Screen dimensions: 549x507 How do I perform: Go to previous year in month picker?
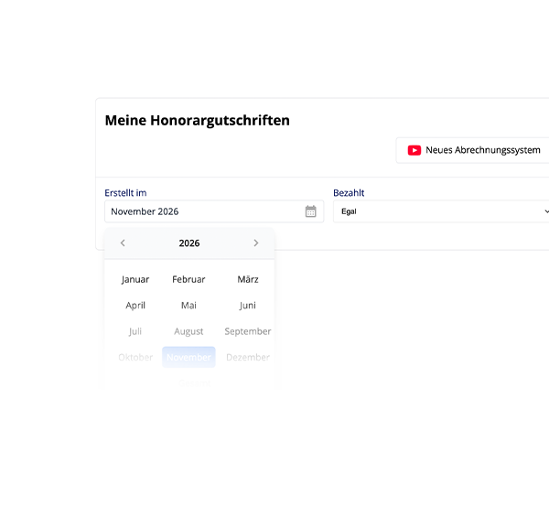(124, 243)
